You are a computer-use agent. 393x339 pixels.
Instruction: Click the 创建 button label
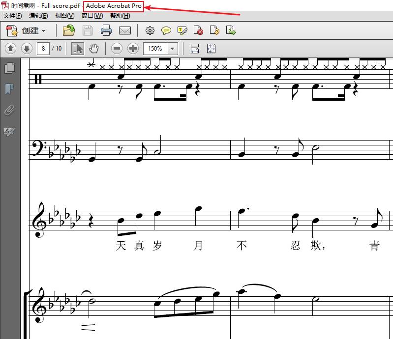[x=30, y=31]
